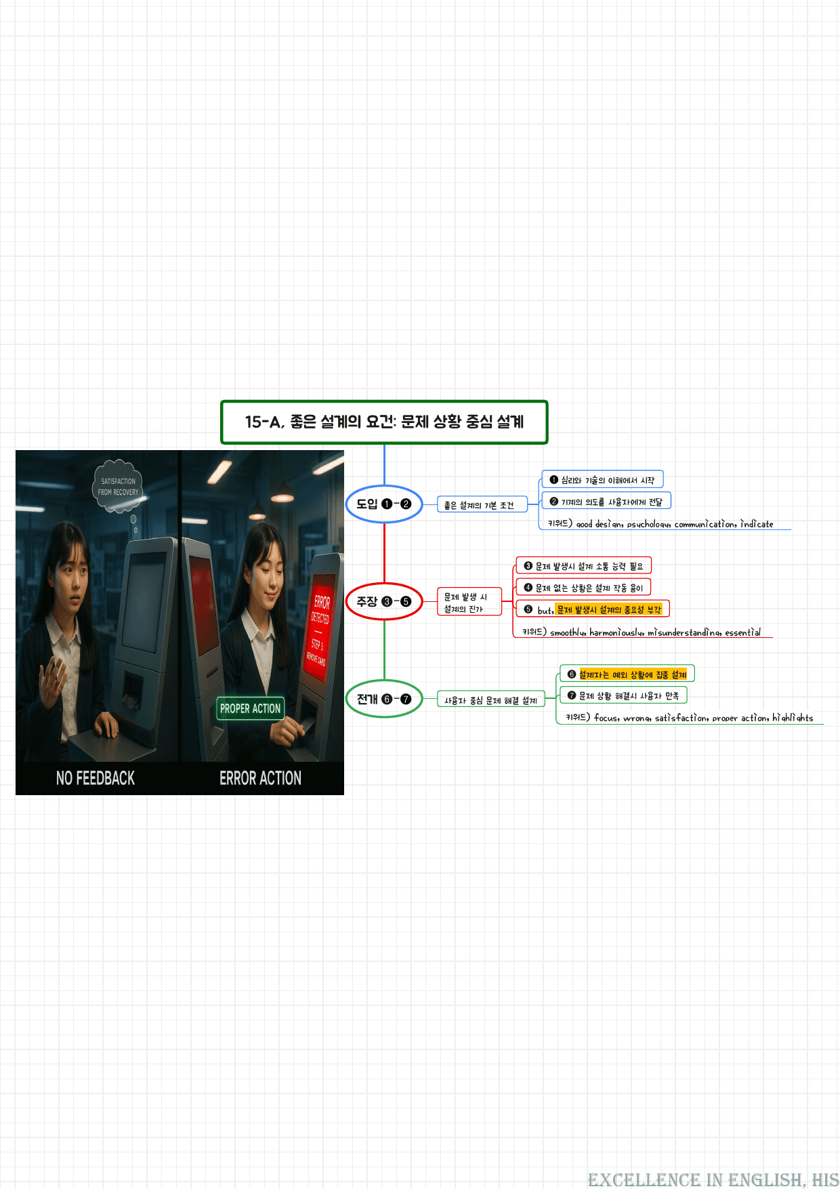Select the '문제 발생 시 설계의 진가' branch node
Viewport: 840px width, 1189px height.
point(469,602)
